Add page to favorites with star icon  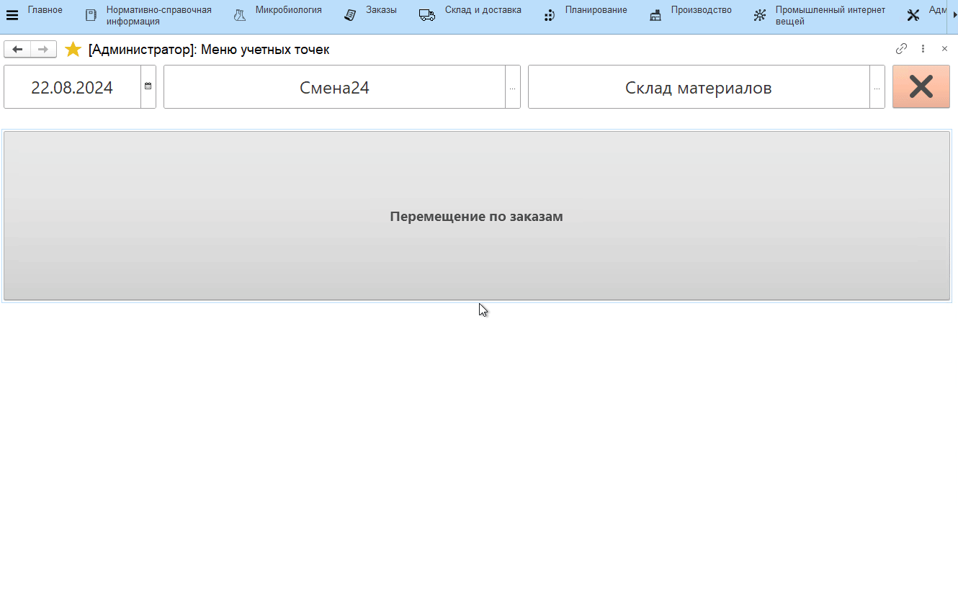[73, 50]
